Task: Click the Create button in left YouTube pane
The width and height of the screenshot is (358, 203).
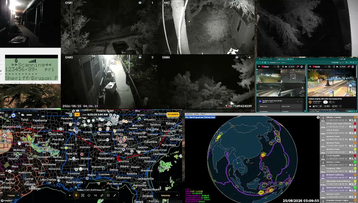Action: (292, 67)
